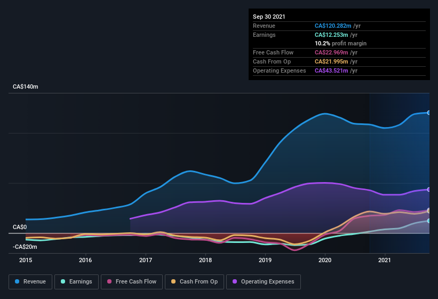
Task: Click the CA$120.282m Revenue value in tooltip
Action: [333, 26]
